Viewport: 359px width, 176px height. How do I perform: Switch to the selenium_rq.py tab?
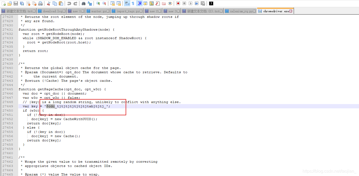[240, 11]
